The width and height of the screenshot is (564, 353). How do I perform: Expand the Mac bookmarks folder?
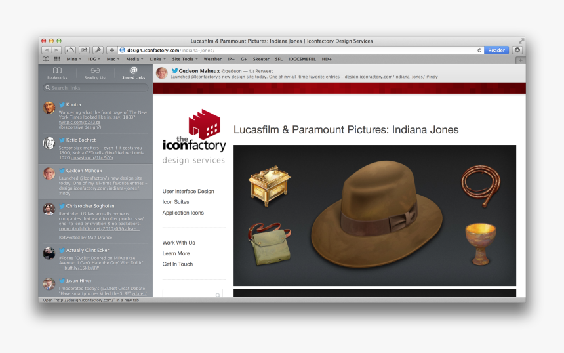pyautogui.click(x=113, y=59)
